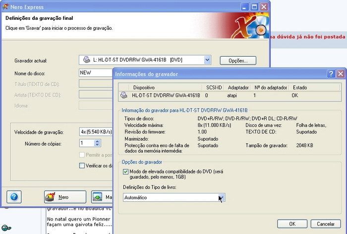Close the Informações do gravador dialog
The width and height of the screenshot is (347, 234).
point(341,74)
